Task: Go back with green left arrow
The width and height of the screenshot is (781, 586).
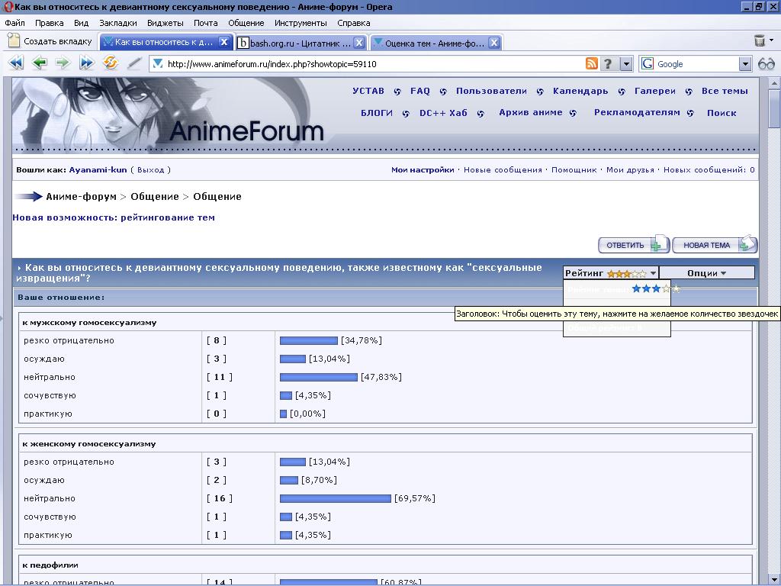Action: coord(40,63)
